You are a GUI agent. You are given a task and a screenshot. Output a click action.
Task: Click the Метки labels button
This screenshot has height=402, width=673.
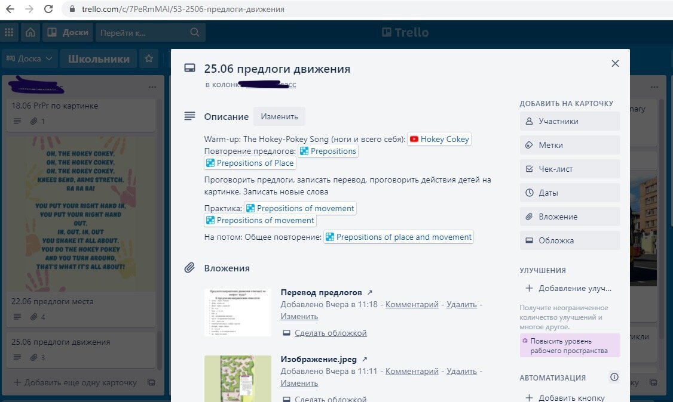pos(570,145)
